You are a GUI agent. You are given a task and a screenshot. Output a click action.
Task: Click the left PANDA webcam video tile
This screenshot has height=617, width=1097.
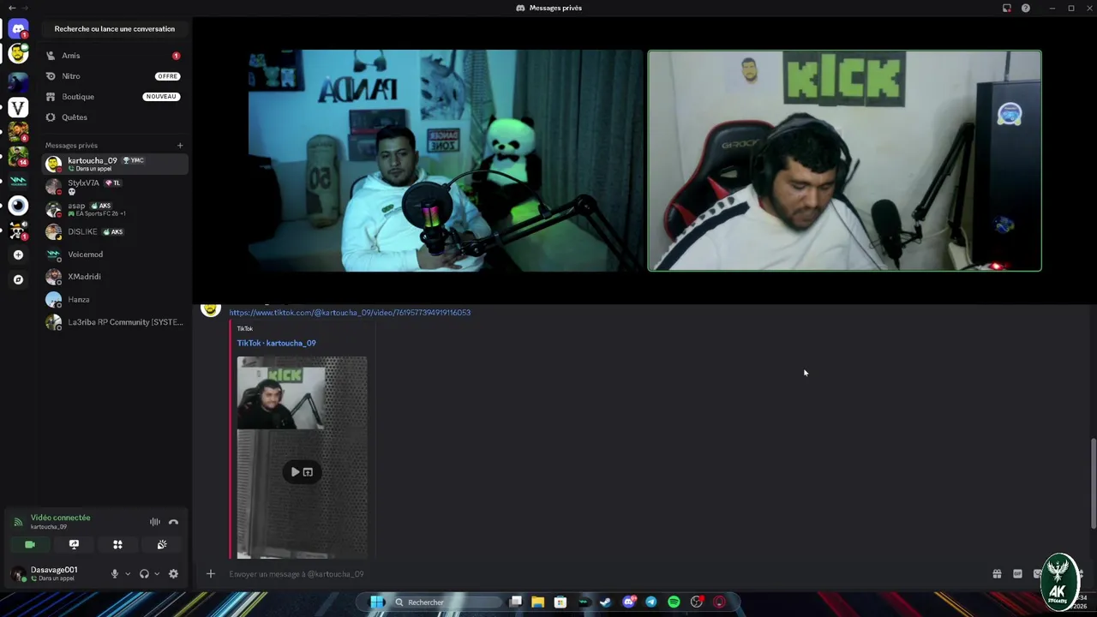[445, 160]
